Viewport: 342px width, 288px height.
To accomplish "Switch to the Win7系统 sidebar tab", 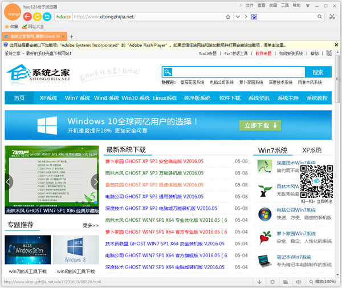I will point(273,151).
